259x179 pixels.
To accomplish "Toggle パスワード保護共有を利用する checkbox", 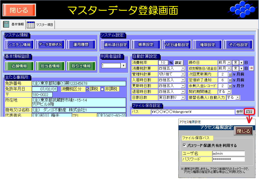I will click(184, 146).
